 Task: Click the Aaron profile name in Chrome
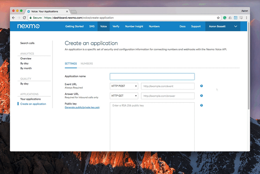click(x=244, y=11)
